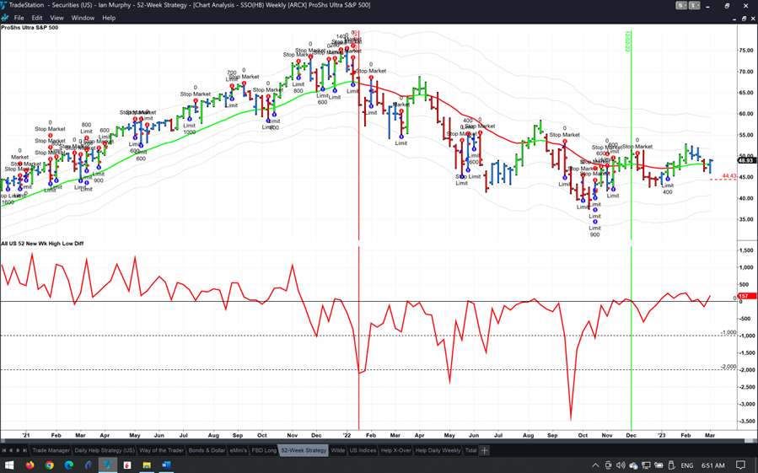Click the TradeStation icon in the taskbar
The width and height of the screenshot is (758, 473).
click(x=108, y=465)
